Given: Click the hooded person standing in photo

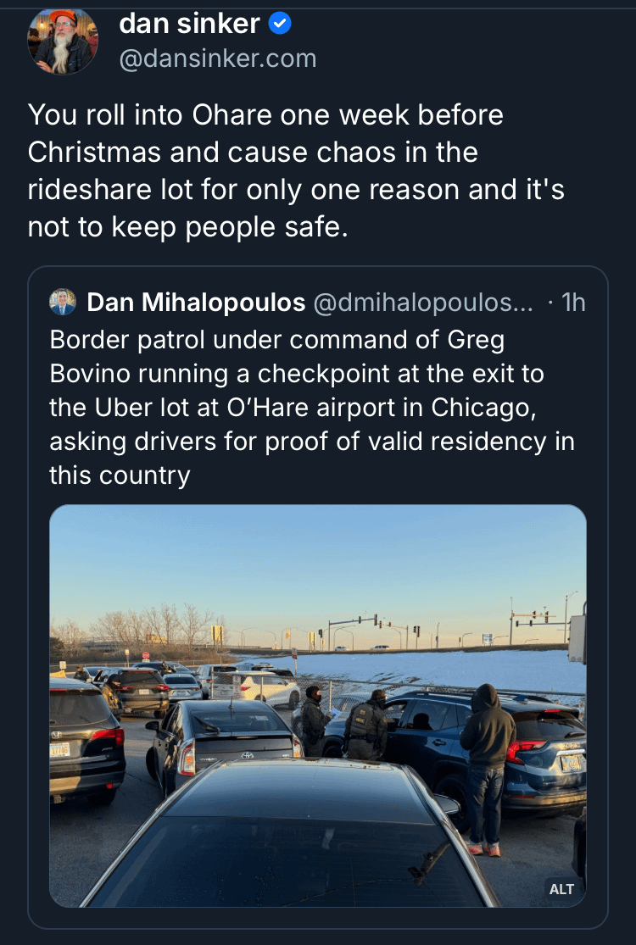Looking at the screenshot, I should click(487, 754).
